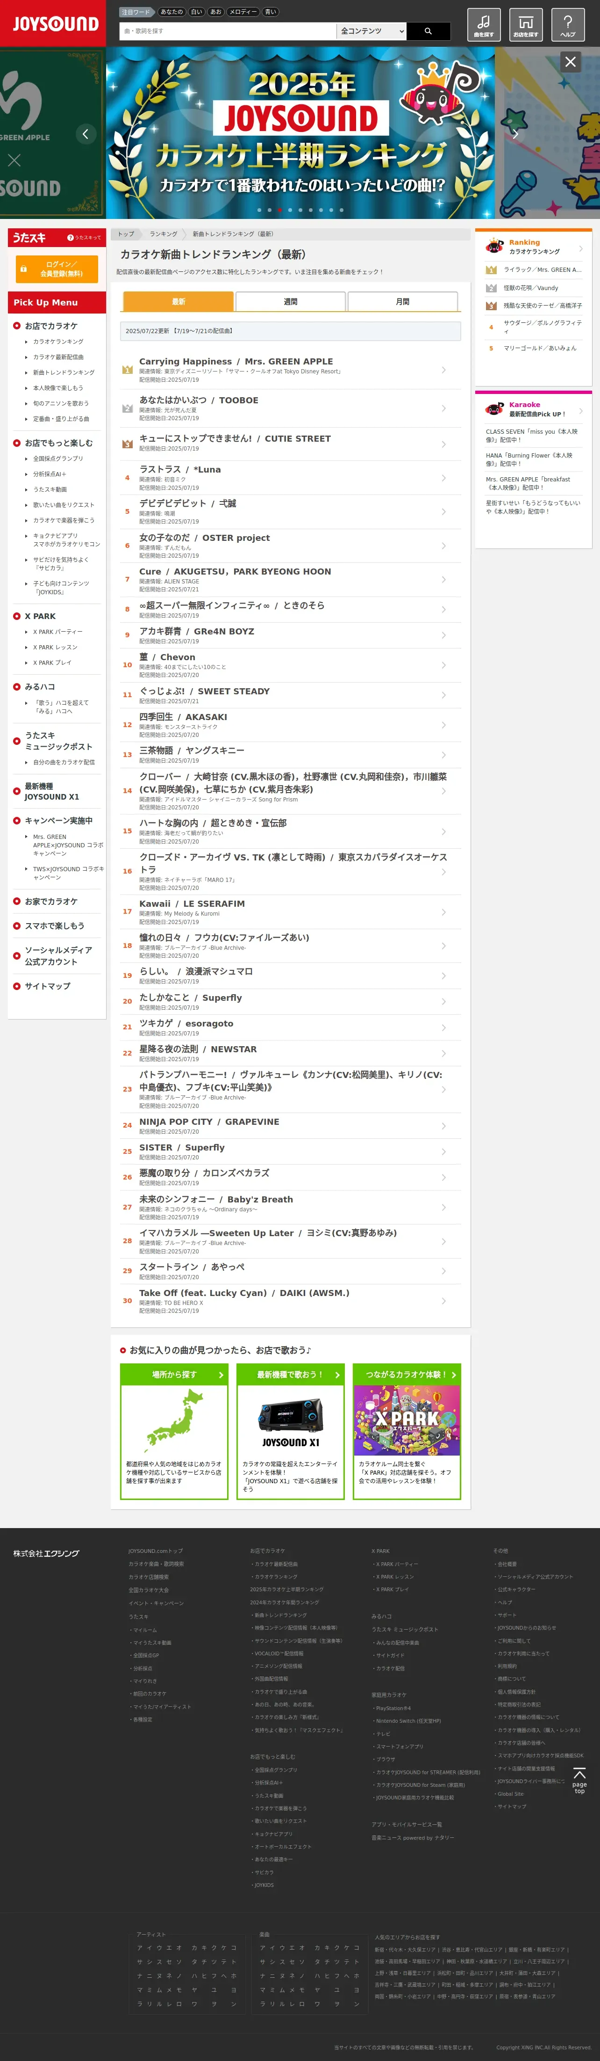The height and width of the screenshot is (2061, 600).
Task: Click ランキング in breadcrumb
Action: (163, 234)
